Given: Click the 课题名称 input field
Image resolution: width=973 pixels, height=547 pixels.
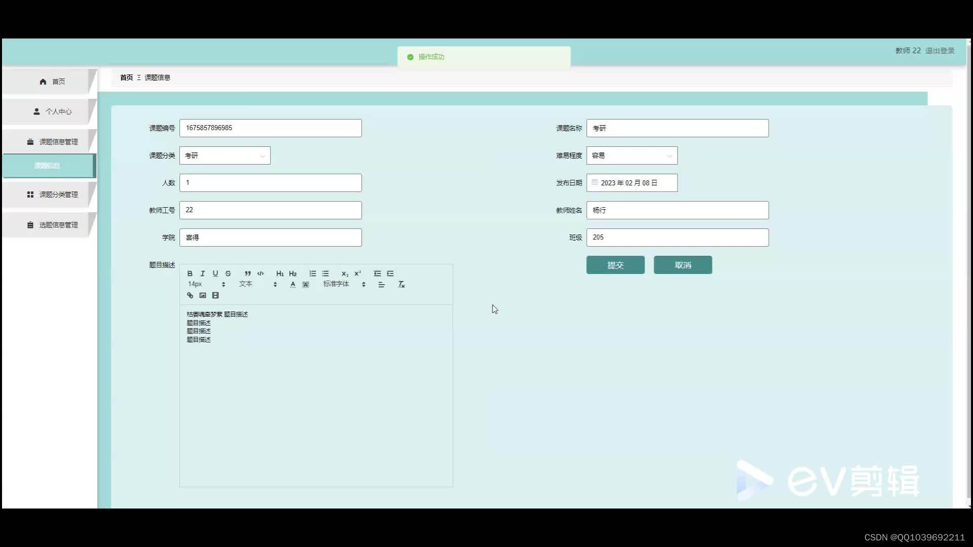Looking at the screenshot, I should pyautogui.click(x=678, y=128).
